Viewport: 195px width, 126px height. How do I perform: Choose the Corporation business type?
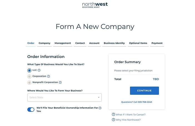(29, 76)
